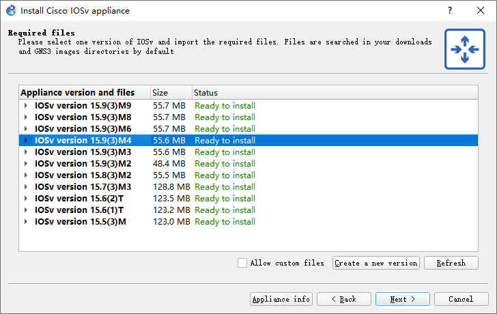Click the Refresh button
Viewport: 497px width, 314px height.
(451, 263)
